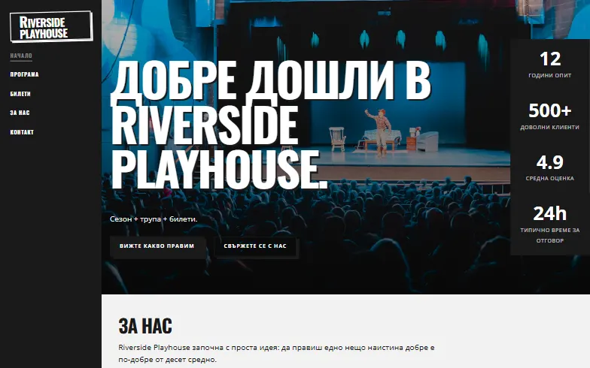
Task: Open the НАЧАЛО menu item
Action: (x=21, y=56)
